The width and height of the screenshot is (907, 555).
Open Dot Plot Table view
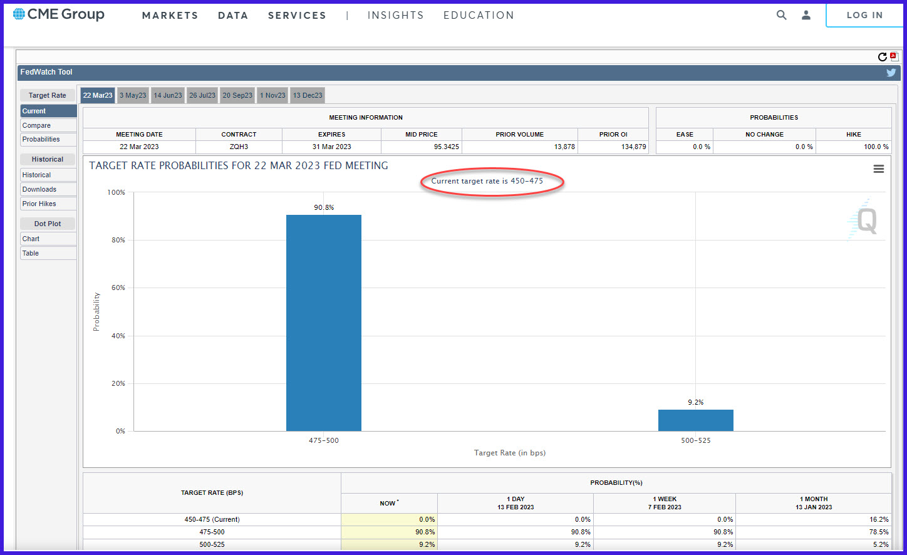48,253
